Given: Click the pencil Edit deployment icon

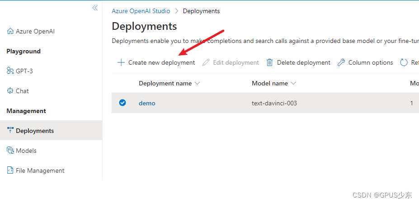Looking at the screenshot, I should [x=206, y=62].
